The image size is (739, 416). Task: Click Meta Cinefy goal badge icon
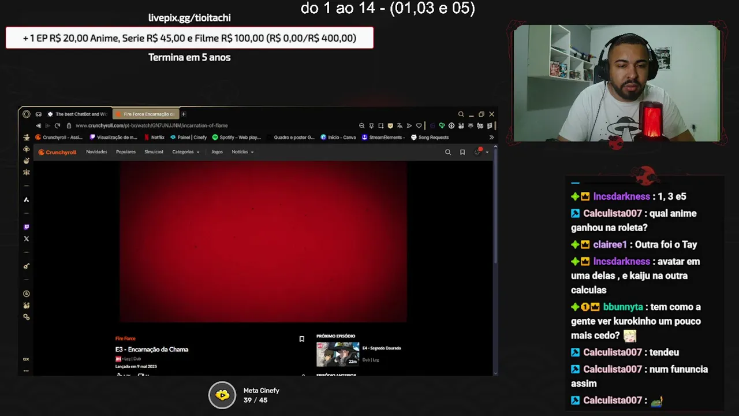click(x=222, y=395)
